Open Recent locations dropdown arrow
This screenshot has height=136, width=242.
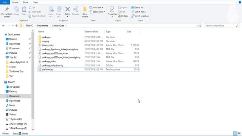coord(13,26)
